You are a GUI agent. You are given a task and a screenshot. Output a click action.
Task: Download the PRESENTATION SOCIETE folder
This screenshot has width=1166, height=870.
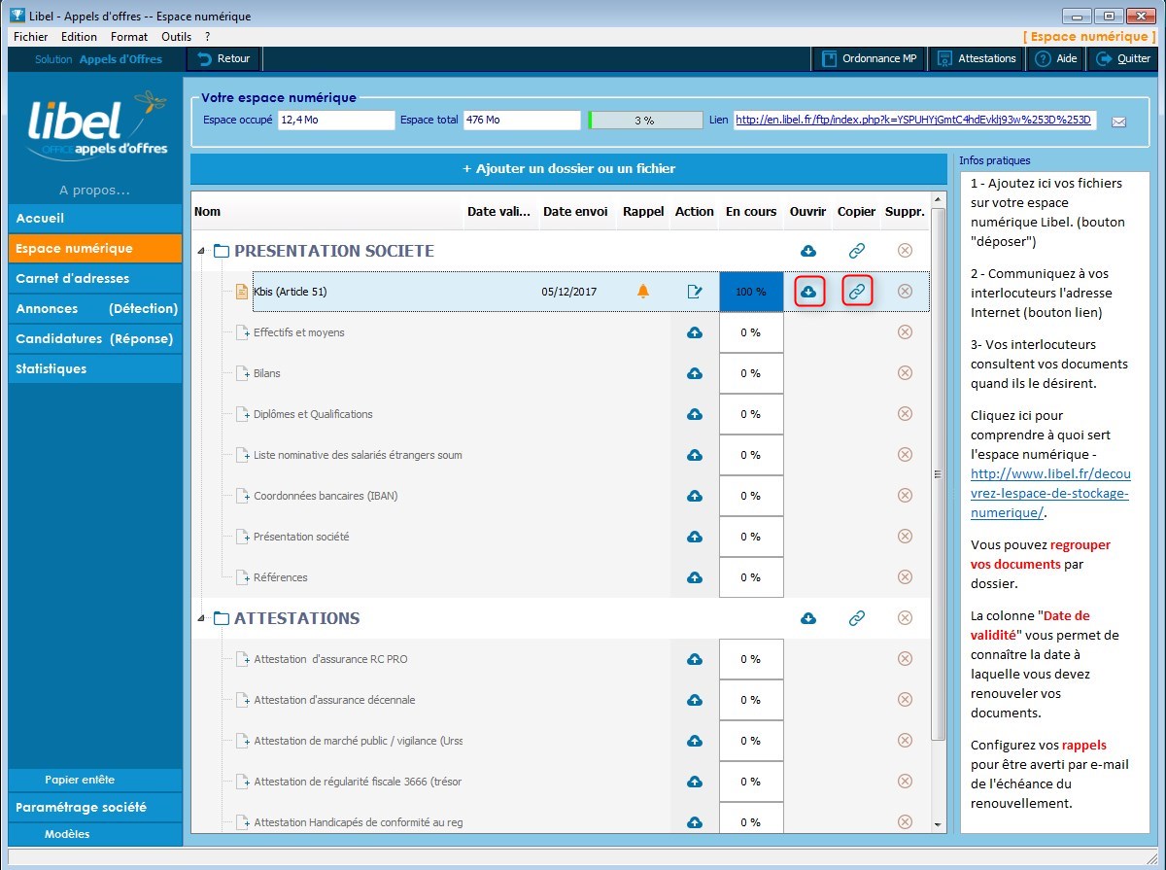click(x=808, y=251)
